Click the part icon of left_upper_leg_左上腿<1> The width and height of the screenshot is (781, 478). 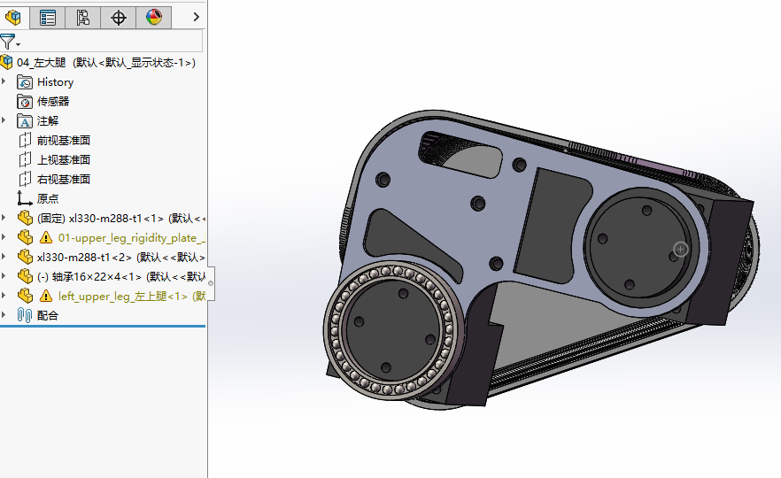25,296
